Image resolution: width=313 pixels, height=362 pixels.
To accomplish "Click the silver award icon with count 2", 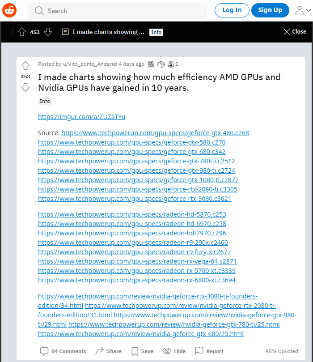I will pos(171,64).
